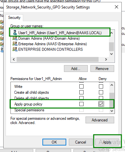The width and height of the screenshot is (125, 152).
Task: Open Advanced permission settings
Action: [x=100, y=120]
